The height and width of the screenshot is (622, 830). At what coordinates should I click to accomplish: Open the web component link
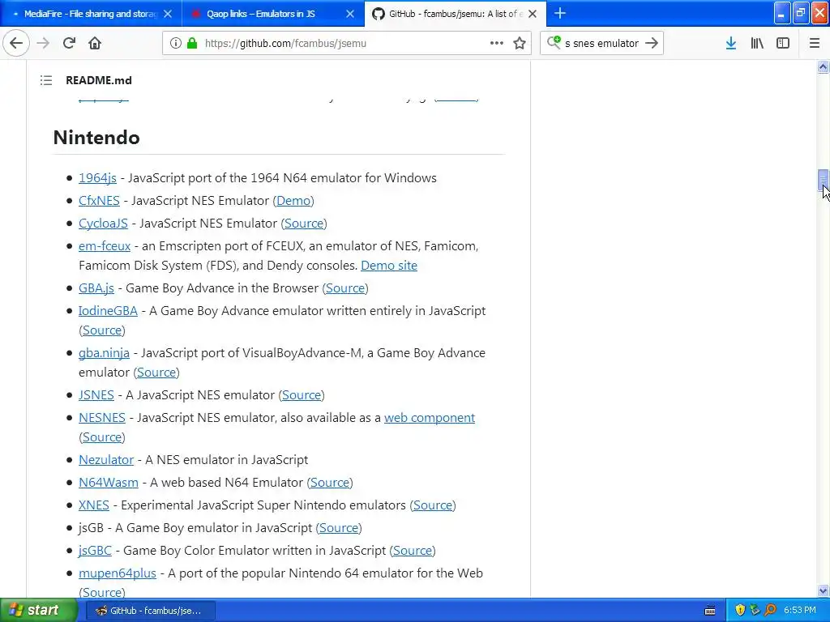click(x=430, y=418)
